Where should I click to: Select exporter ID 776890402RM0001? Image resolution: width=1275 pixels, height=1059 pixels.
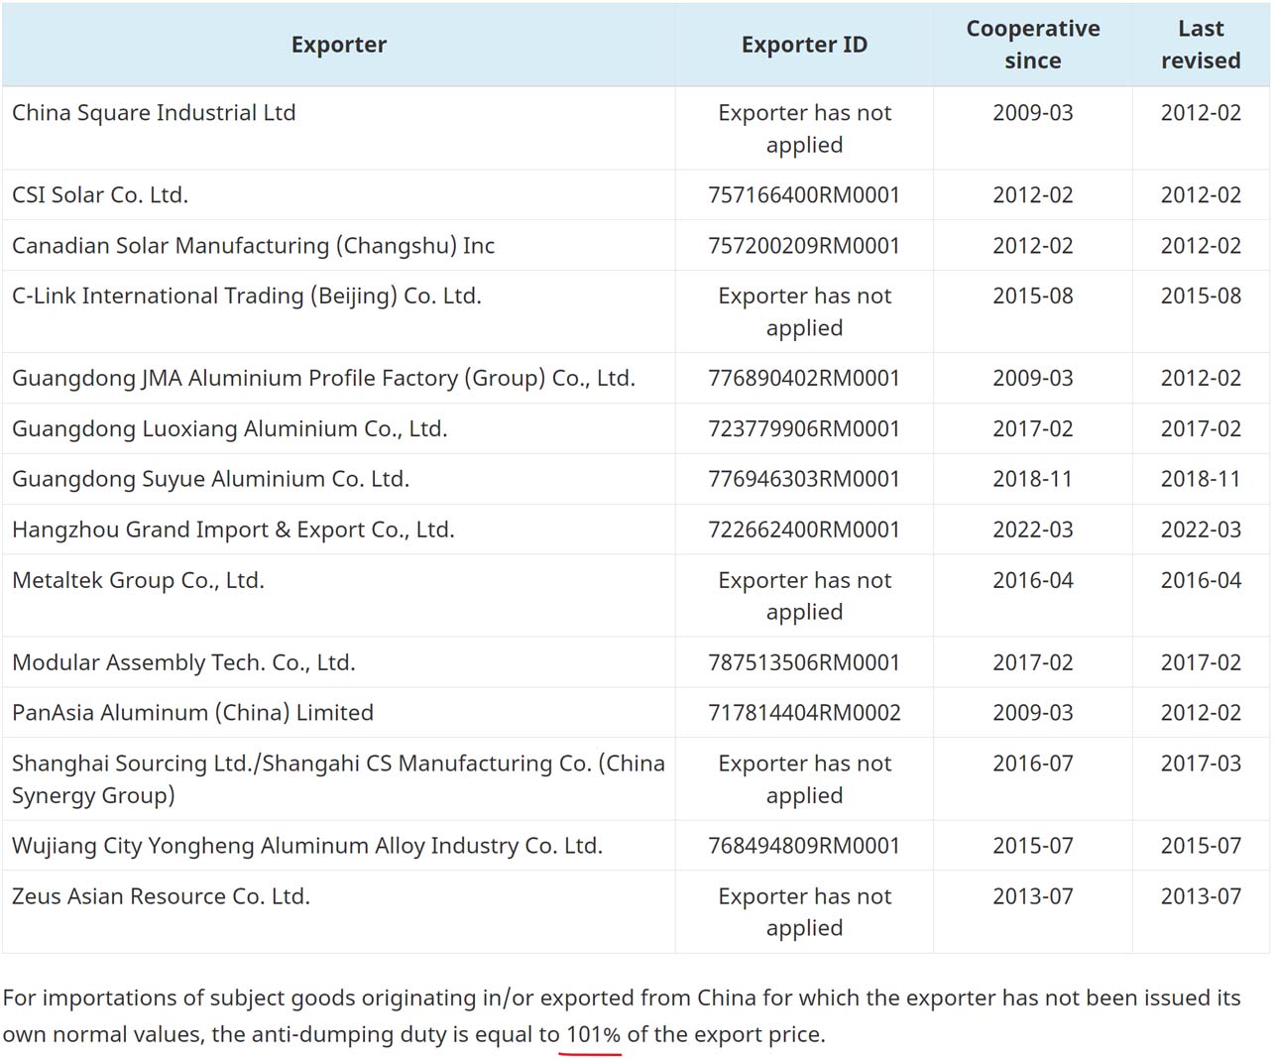pyautogui.click(x=804, y=379)
